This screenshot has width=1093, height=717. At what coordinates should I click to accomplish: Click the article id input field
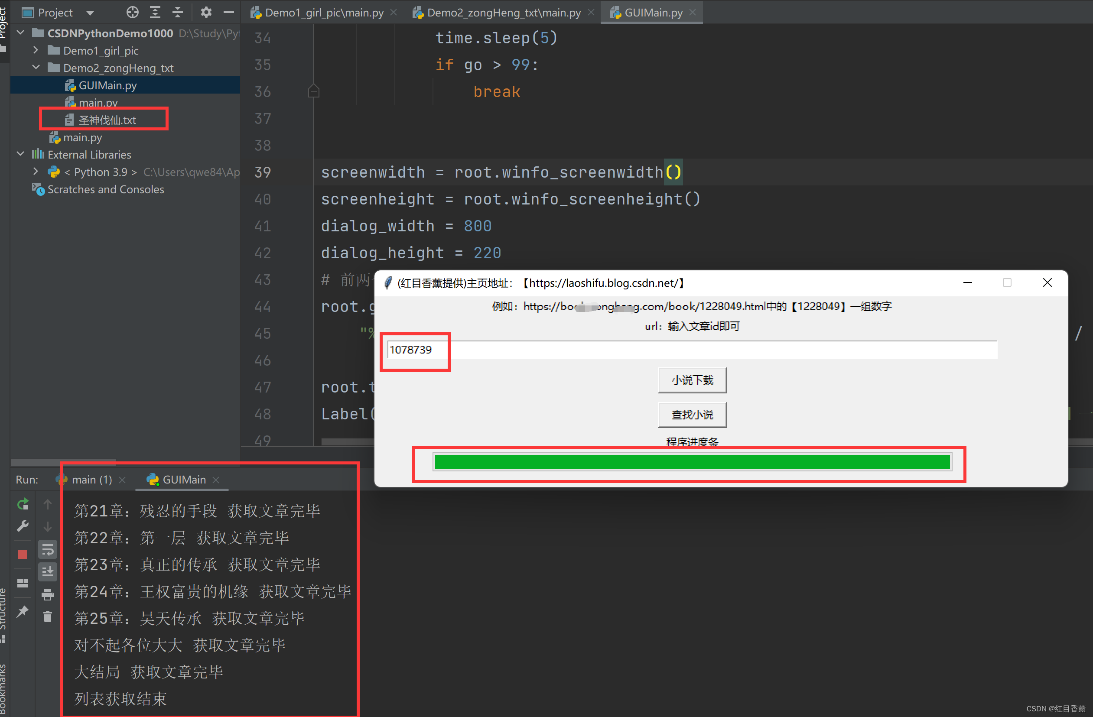pyautogui.click(x=692, y=350)
